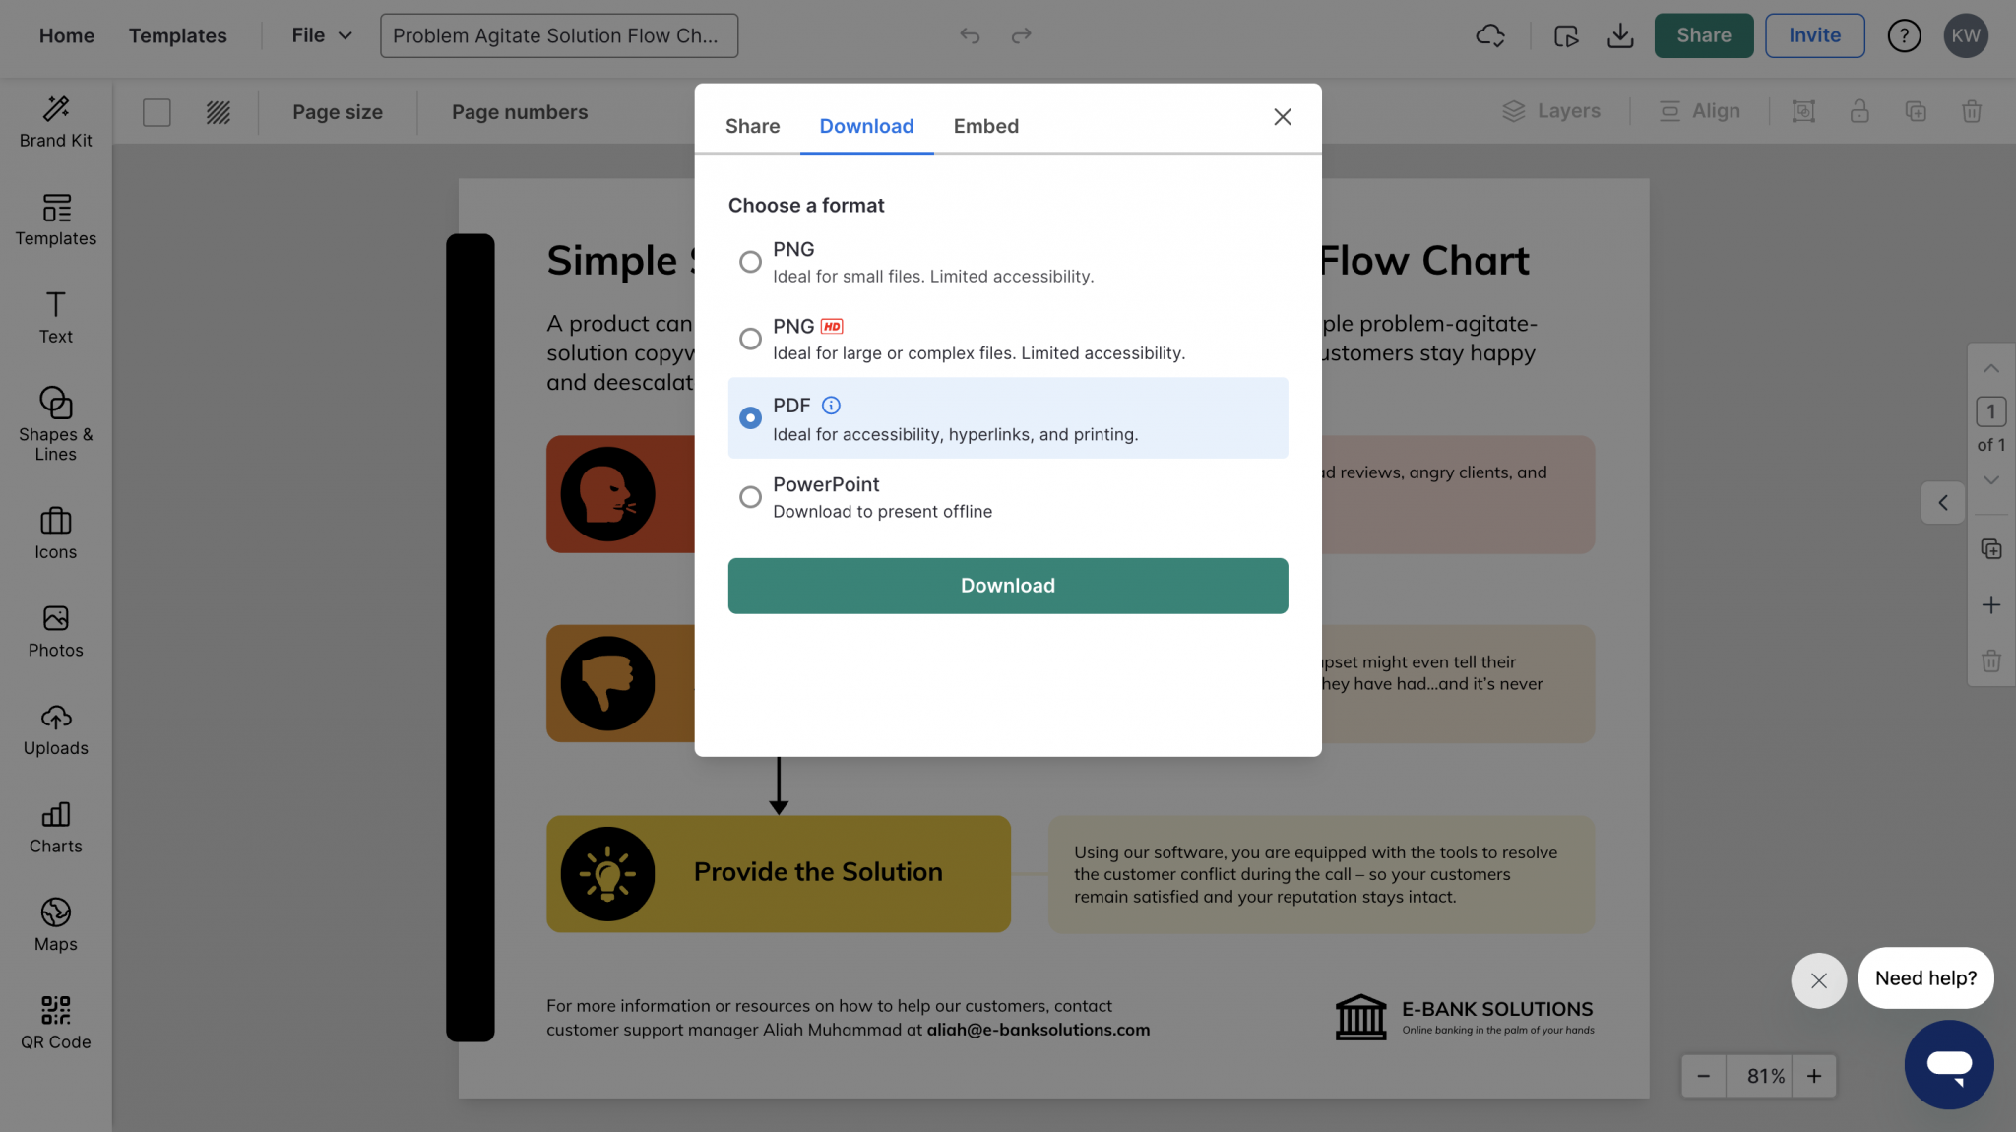Open the Layers panel
This screenshot has height=1132, width=2016.
point(1551,110)
